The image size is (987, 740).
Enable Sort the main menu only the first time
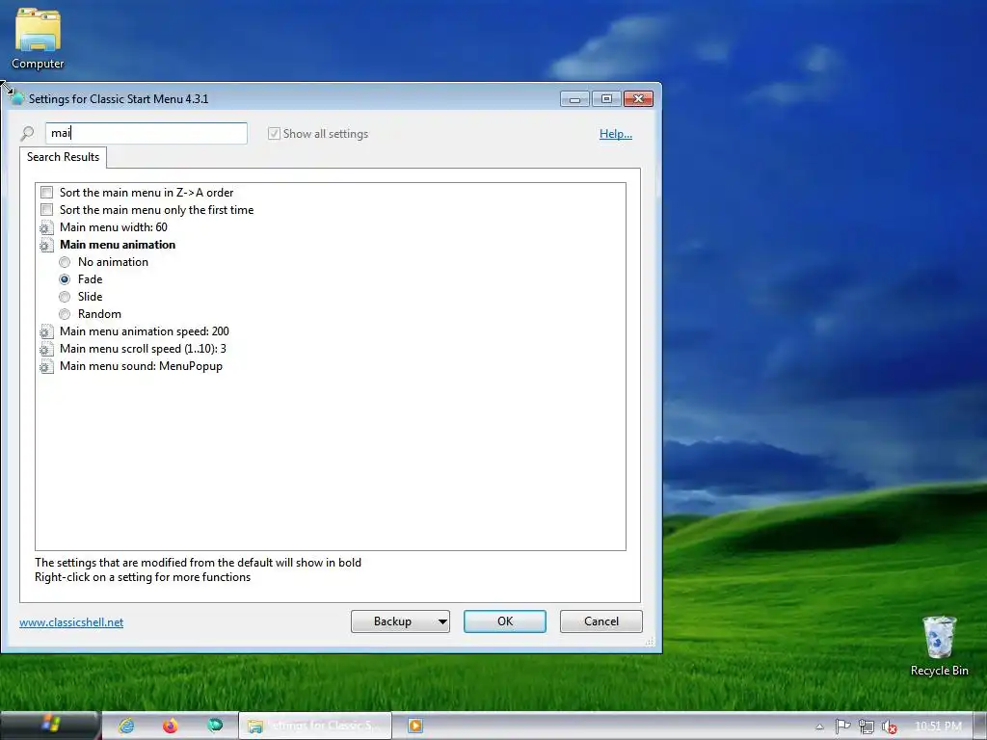tap(46, 209)
